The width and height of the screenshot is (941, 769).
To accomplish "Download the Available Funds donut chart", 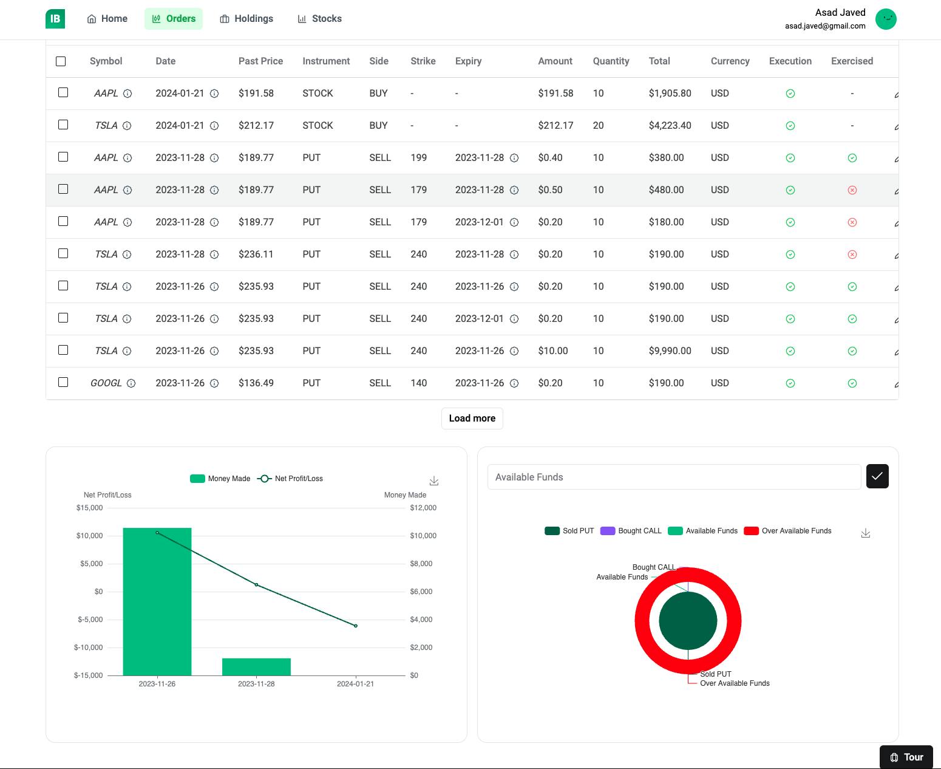I will pyautogui.click(x=866, y=533).
